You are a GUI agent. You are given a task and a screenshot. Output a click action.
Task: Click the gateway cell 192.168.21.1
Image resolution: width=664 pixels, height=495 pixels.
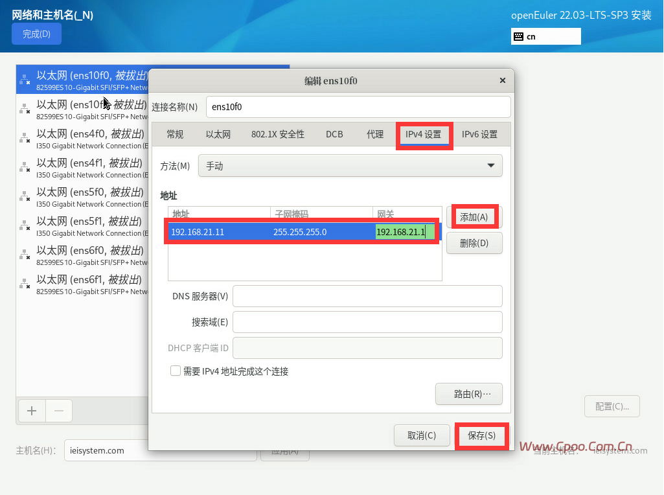point(406,232)
